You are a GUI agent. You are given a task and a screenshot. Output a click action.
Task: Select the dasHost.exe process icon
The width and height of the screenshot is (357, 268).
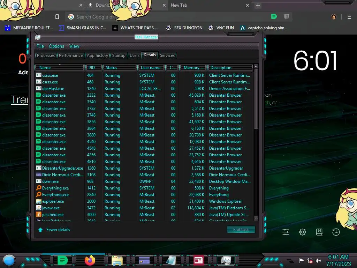click(x=38, y=88)
